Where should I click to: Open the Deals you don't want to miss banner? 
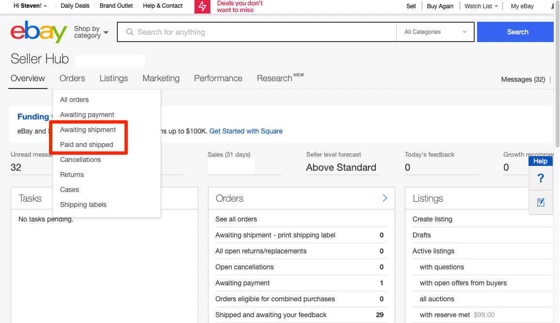(x=240, y=6)
